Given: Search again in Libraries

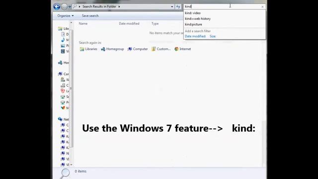Looking at the screenshot, I should tap(88, 49).
